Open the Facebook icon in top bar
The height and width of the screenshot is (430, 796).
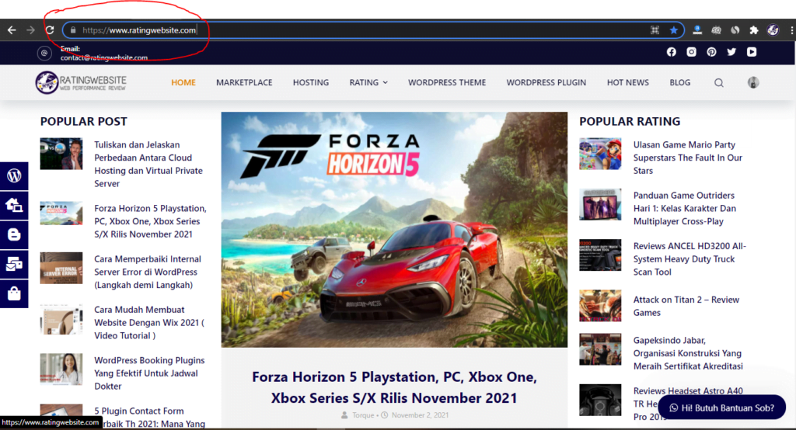coord(672,52)
